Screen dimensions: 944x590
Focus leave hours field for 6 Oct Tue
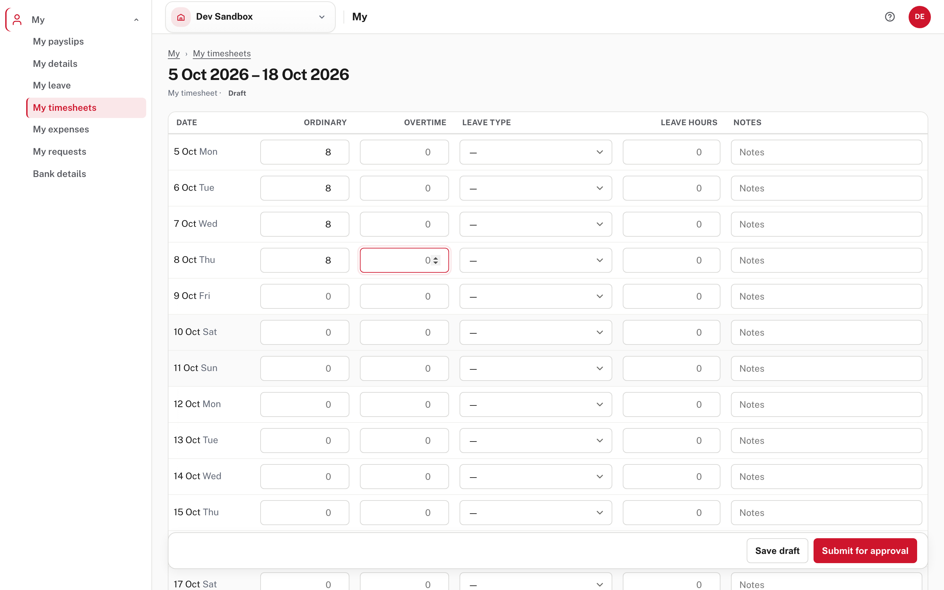671,188
